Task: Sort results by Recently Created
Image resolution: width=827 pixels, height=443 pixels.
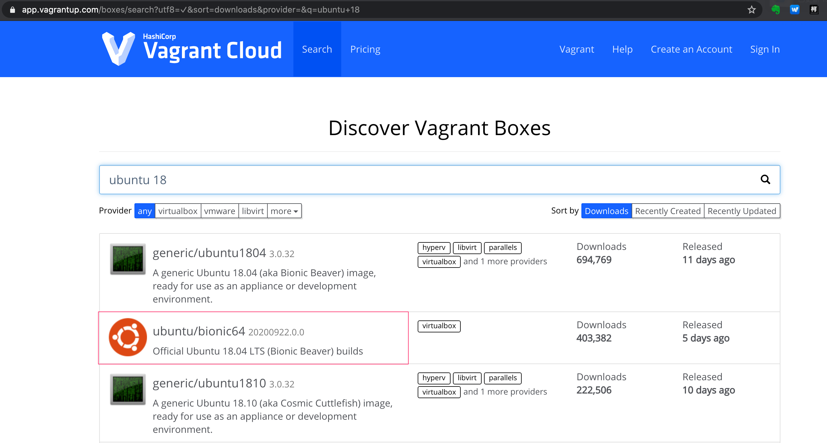Action: (668, 211)
